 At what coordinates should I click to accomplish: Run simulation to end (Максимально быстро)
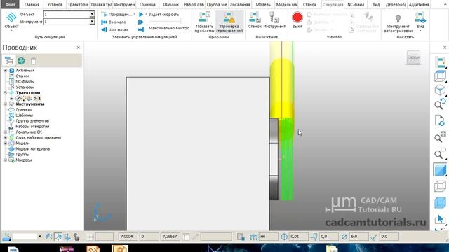141,29
